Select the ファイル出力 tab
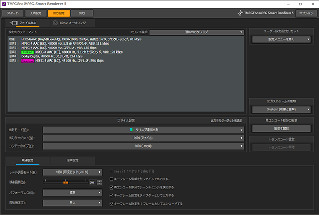The image size is (319, 215). pos(28,23)
